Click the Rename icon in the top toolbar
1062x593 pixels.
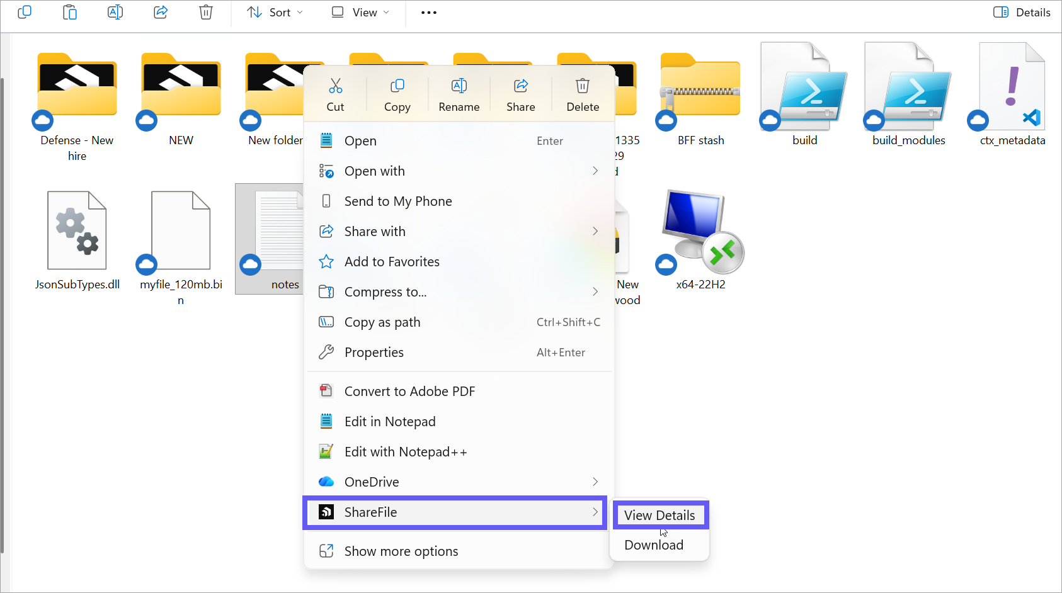pos(115,12)
